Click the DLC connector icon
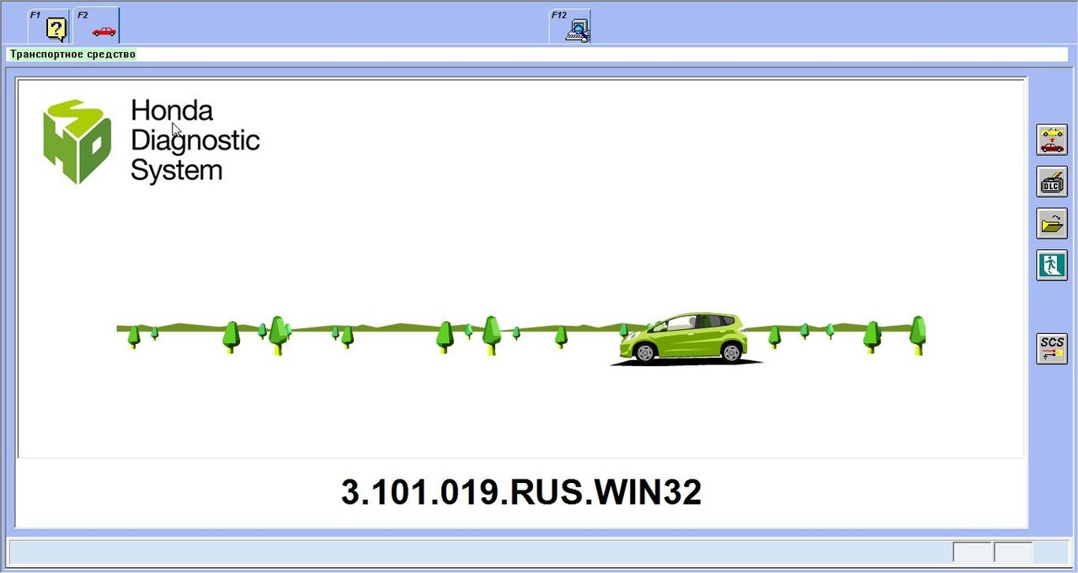1078x573 pixels. [x=1052, y=182]
